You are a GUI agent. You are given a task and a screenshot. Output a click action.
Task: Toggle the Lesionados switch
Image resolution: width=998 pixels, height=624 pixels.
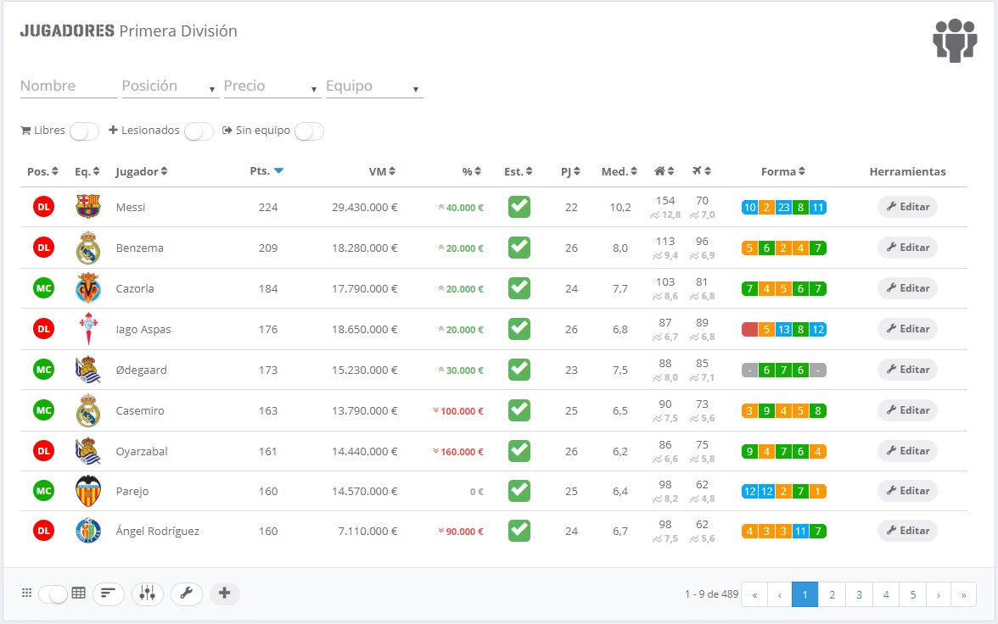pos(199,131)
